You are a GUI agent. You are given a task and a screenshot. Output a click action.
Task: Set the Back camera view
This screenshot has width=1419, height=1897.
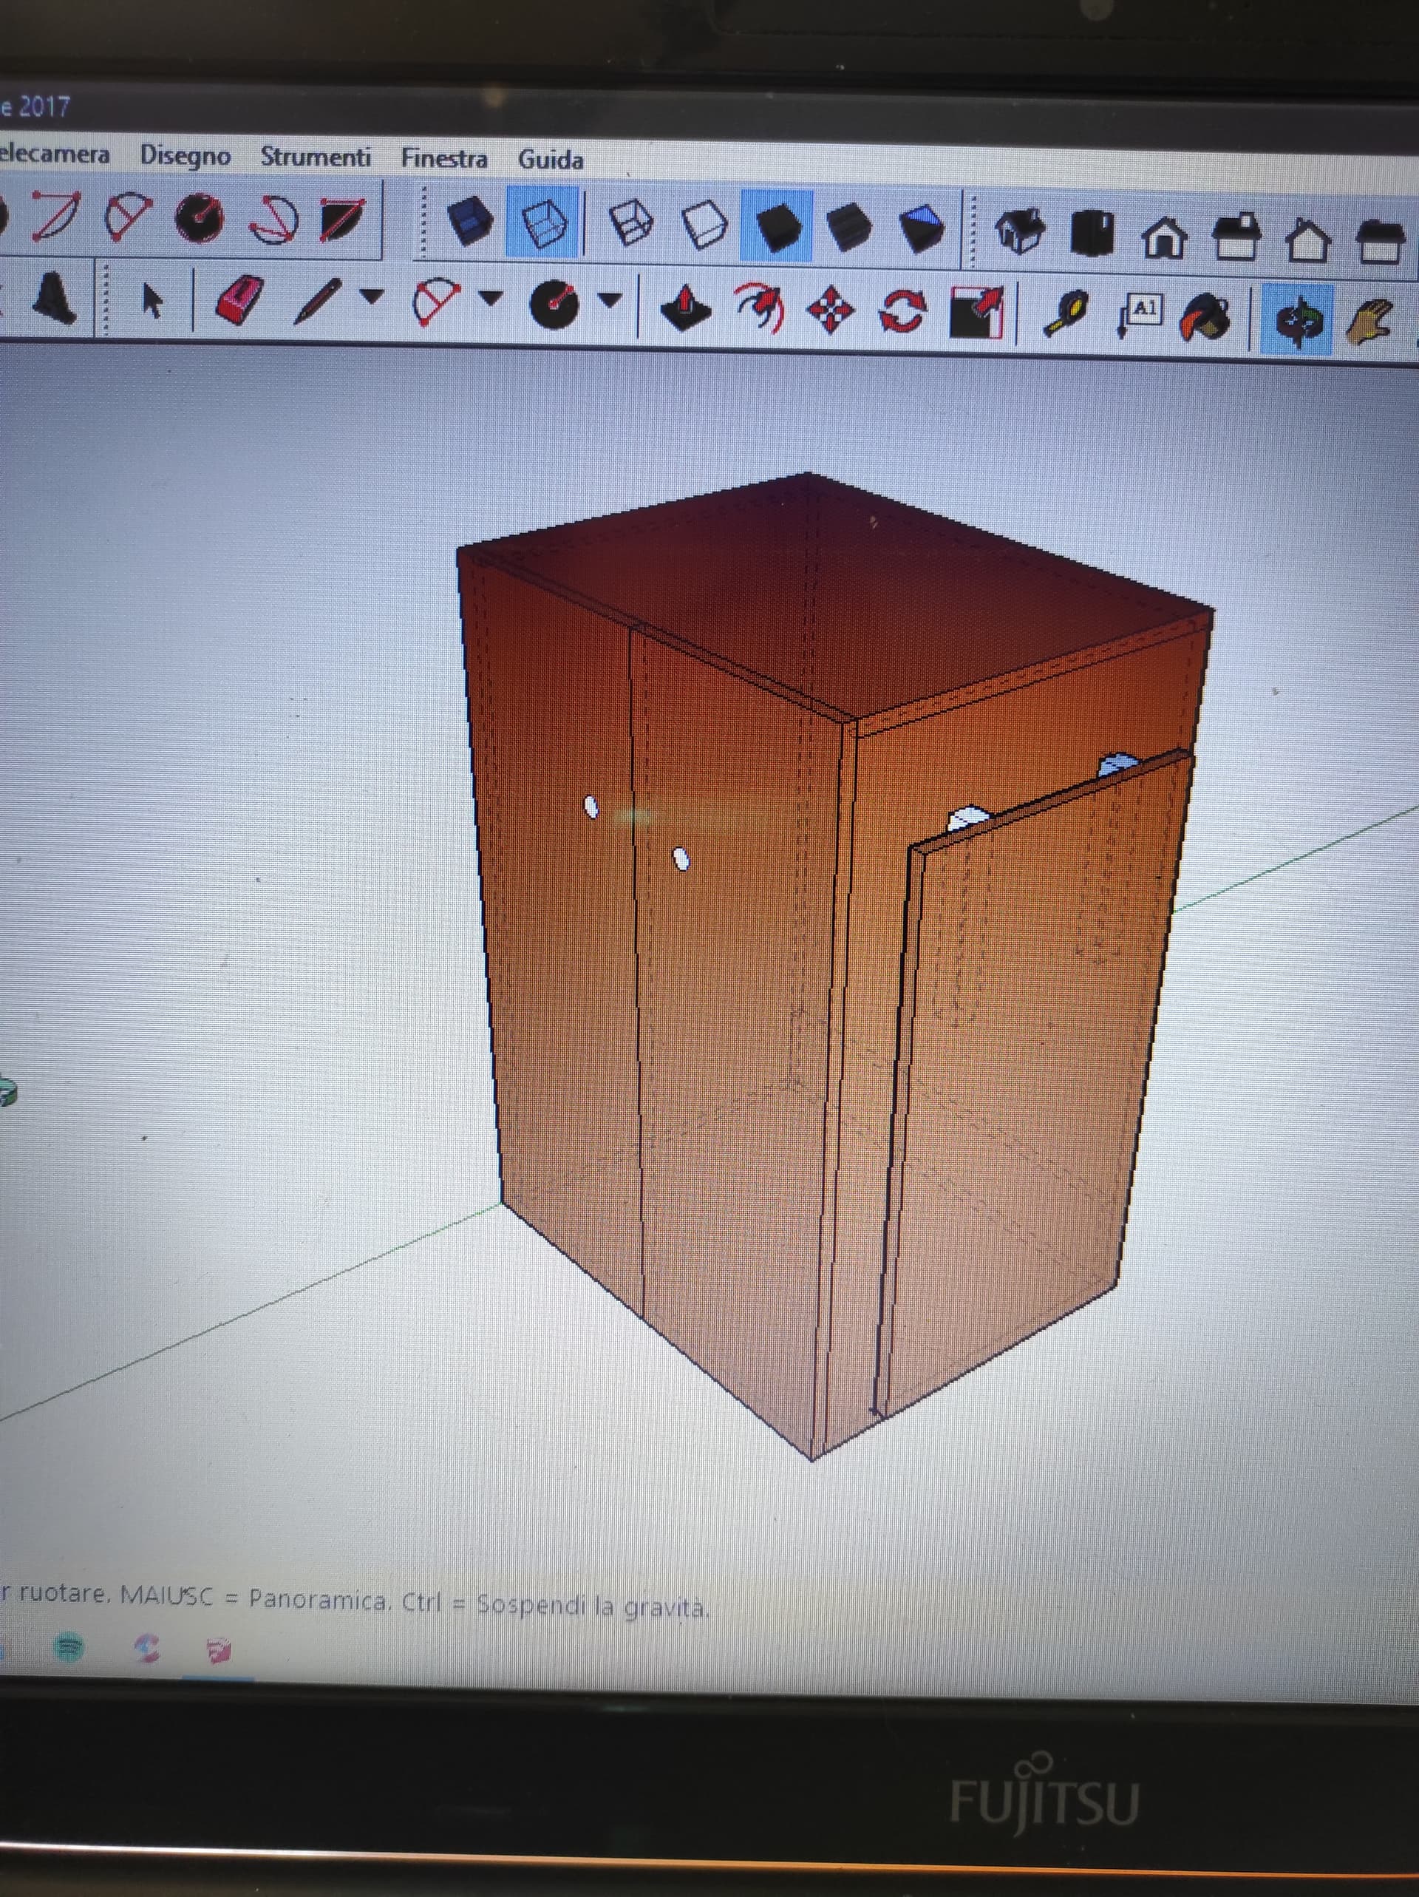1307,240
